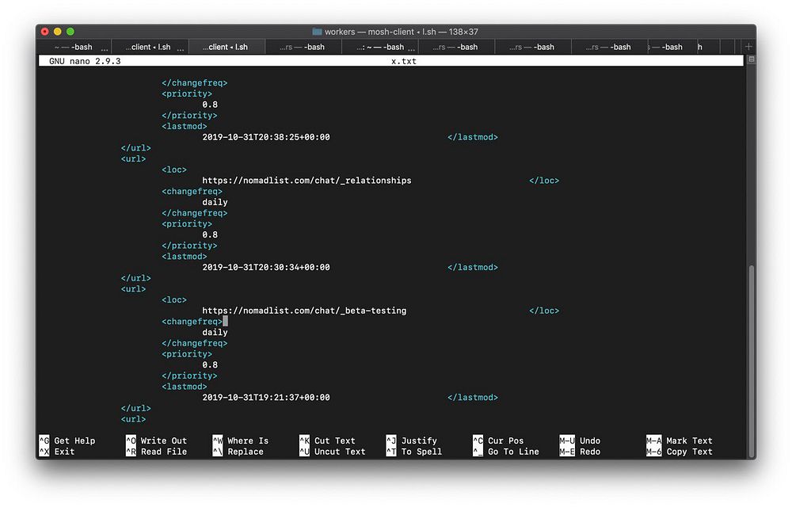Switch to the '~ — -bash' tab at the start
This screenshot has width=792, height=507.
click(x=74, y=47)
